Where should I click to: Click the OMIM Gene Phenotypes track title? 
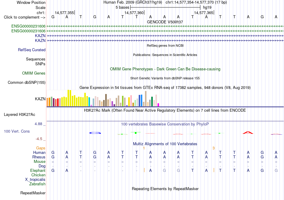165,69
